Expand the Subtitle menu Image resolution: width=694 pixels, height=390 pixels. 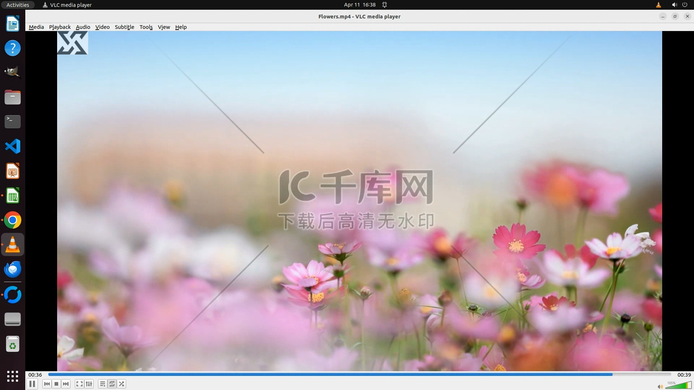pos(124,27)
